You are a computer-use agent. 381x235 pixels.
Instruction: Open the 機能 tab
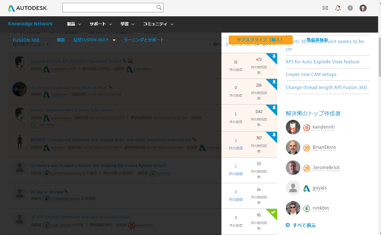pyautogui.click(x=61, y=40)
